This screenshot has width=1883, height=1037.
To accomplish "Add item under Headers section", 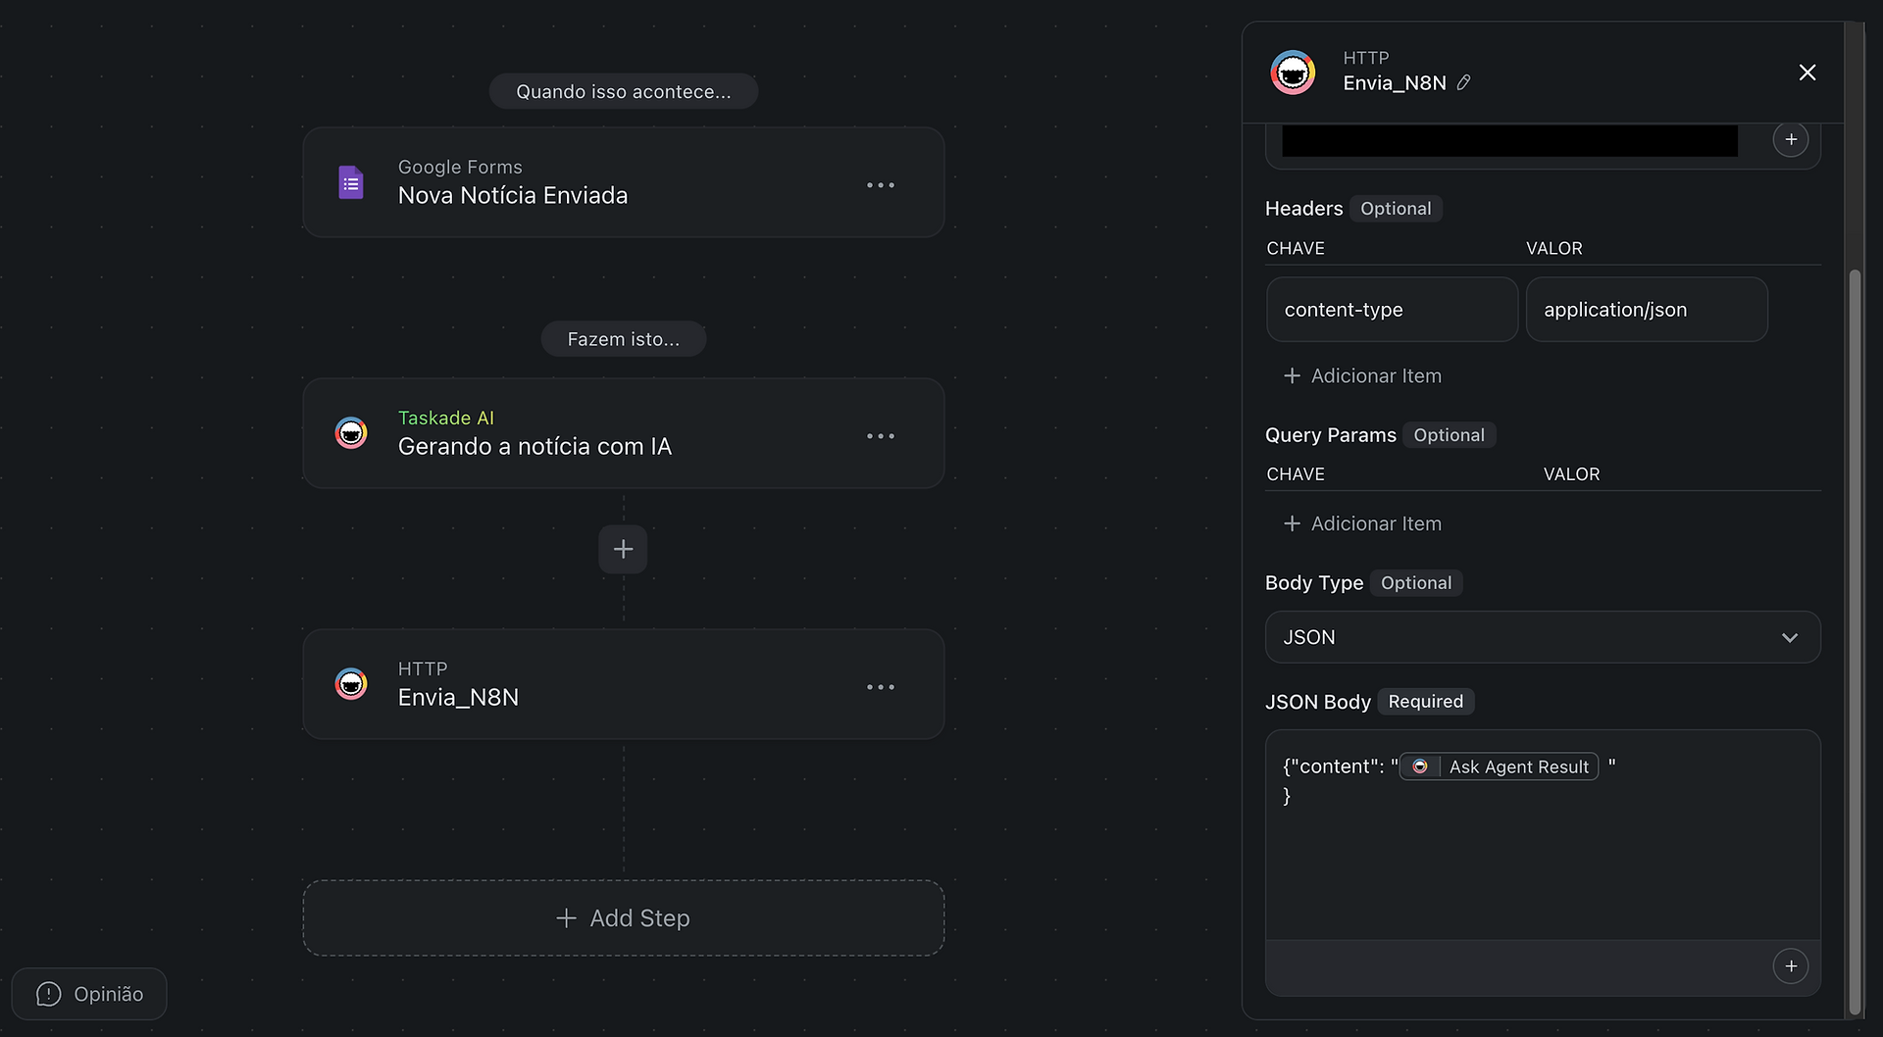I will [x=1362, y=376].
